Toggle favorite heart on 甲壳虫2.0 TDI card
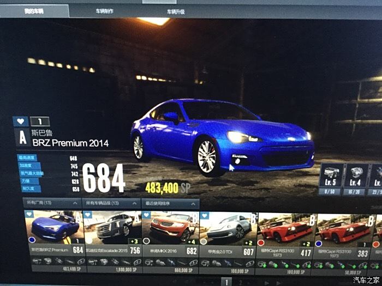382x286 pixels. pyautogui.click(x=204, y=216)
